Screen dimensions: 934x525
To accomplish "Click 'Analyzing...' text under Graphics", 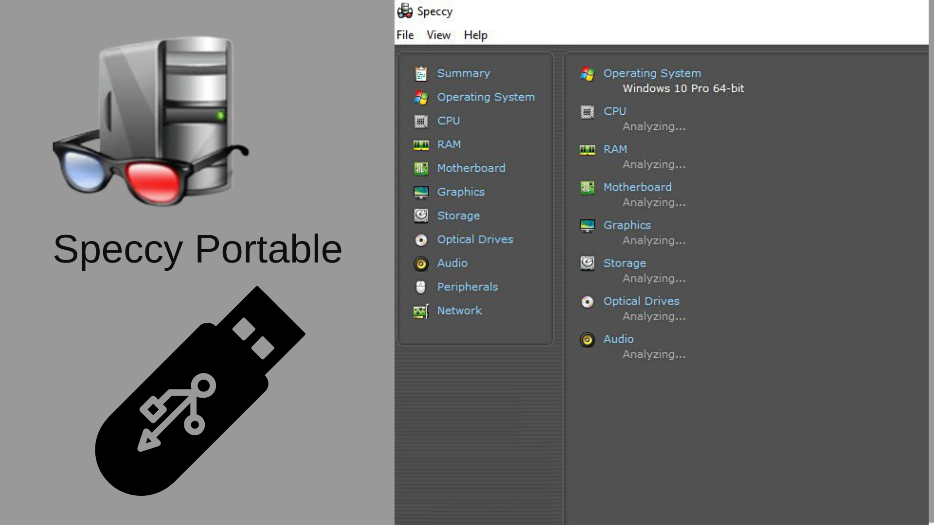I will [x=654, y=240].
